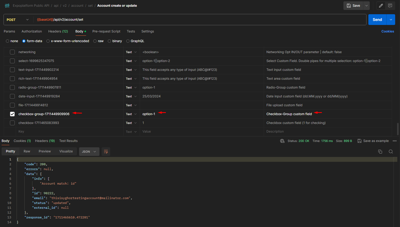Enable the networking form-data row
The height and width of the screenshot is (227, 400).
[x=12, y=52]
